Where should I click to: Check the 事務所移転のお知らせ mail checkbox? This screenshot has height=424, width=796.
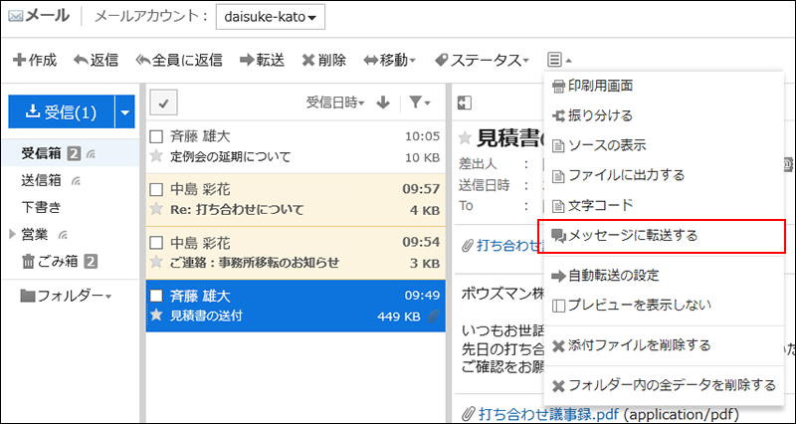click(157, 242)
